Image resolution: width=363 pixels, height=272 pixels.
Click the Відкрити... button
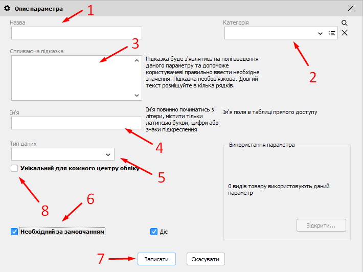[x=321, y=225]
